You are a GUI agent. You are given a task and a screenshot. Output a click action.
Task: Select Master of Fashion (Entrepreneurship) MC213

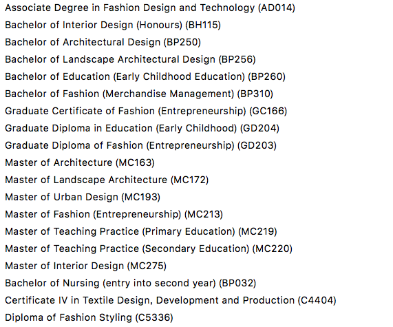[114, 214]
